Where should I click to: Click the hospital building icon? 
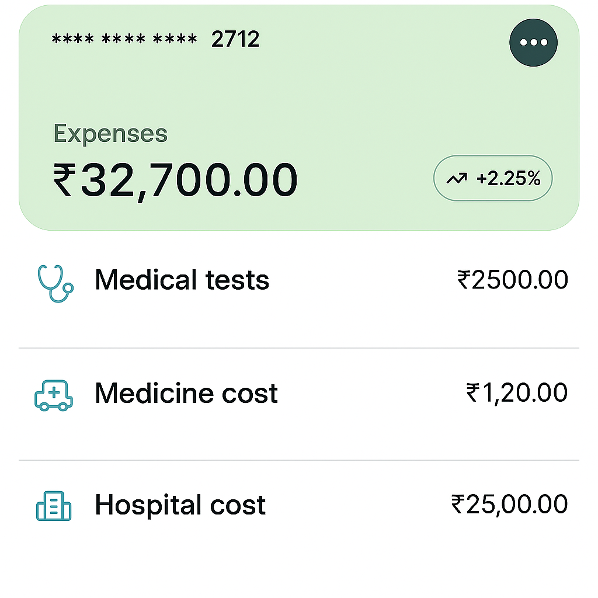(54, 506)
